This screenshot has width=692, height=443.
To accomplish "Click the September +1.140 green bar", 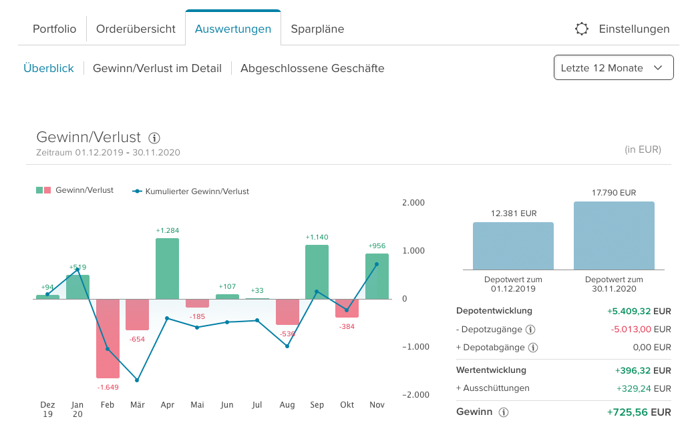I will pos(317,272).
